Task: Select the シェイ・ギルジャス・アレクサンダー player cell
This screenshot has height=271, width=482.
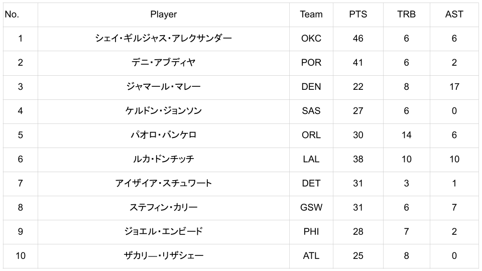Action: pos(163,39)
